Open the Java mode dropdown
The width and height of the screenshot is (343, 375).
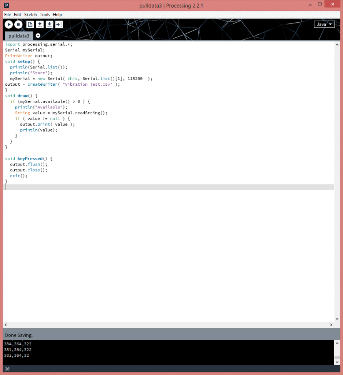tap(324, 24)
